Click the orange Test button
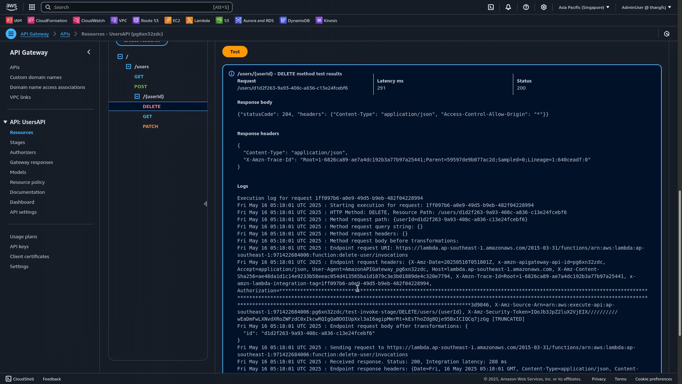This screenshot has width=682, height=384. (235, 52)
